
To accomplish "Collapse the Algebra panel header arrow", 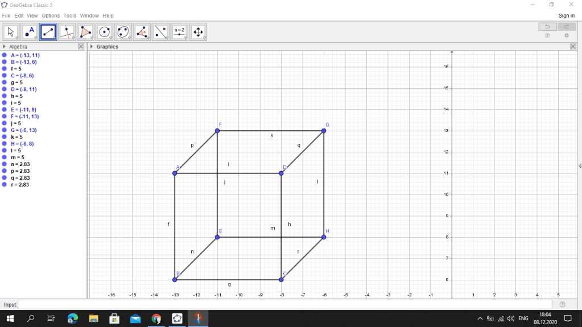I will pyautogui.click(x=5, y=47).
